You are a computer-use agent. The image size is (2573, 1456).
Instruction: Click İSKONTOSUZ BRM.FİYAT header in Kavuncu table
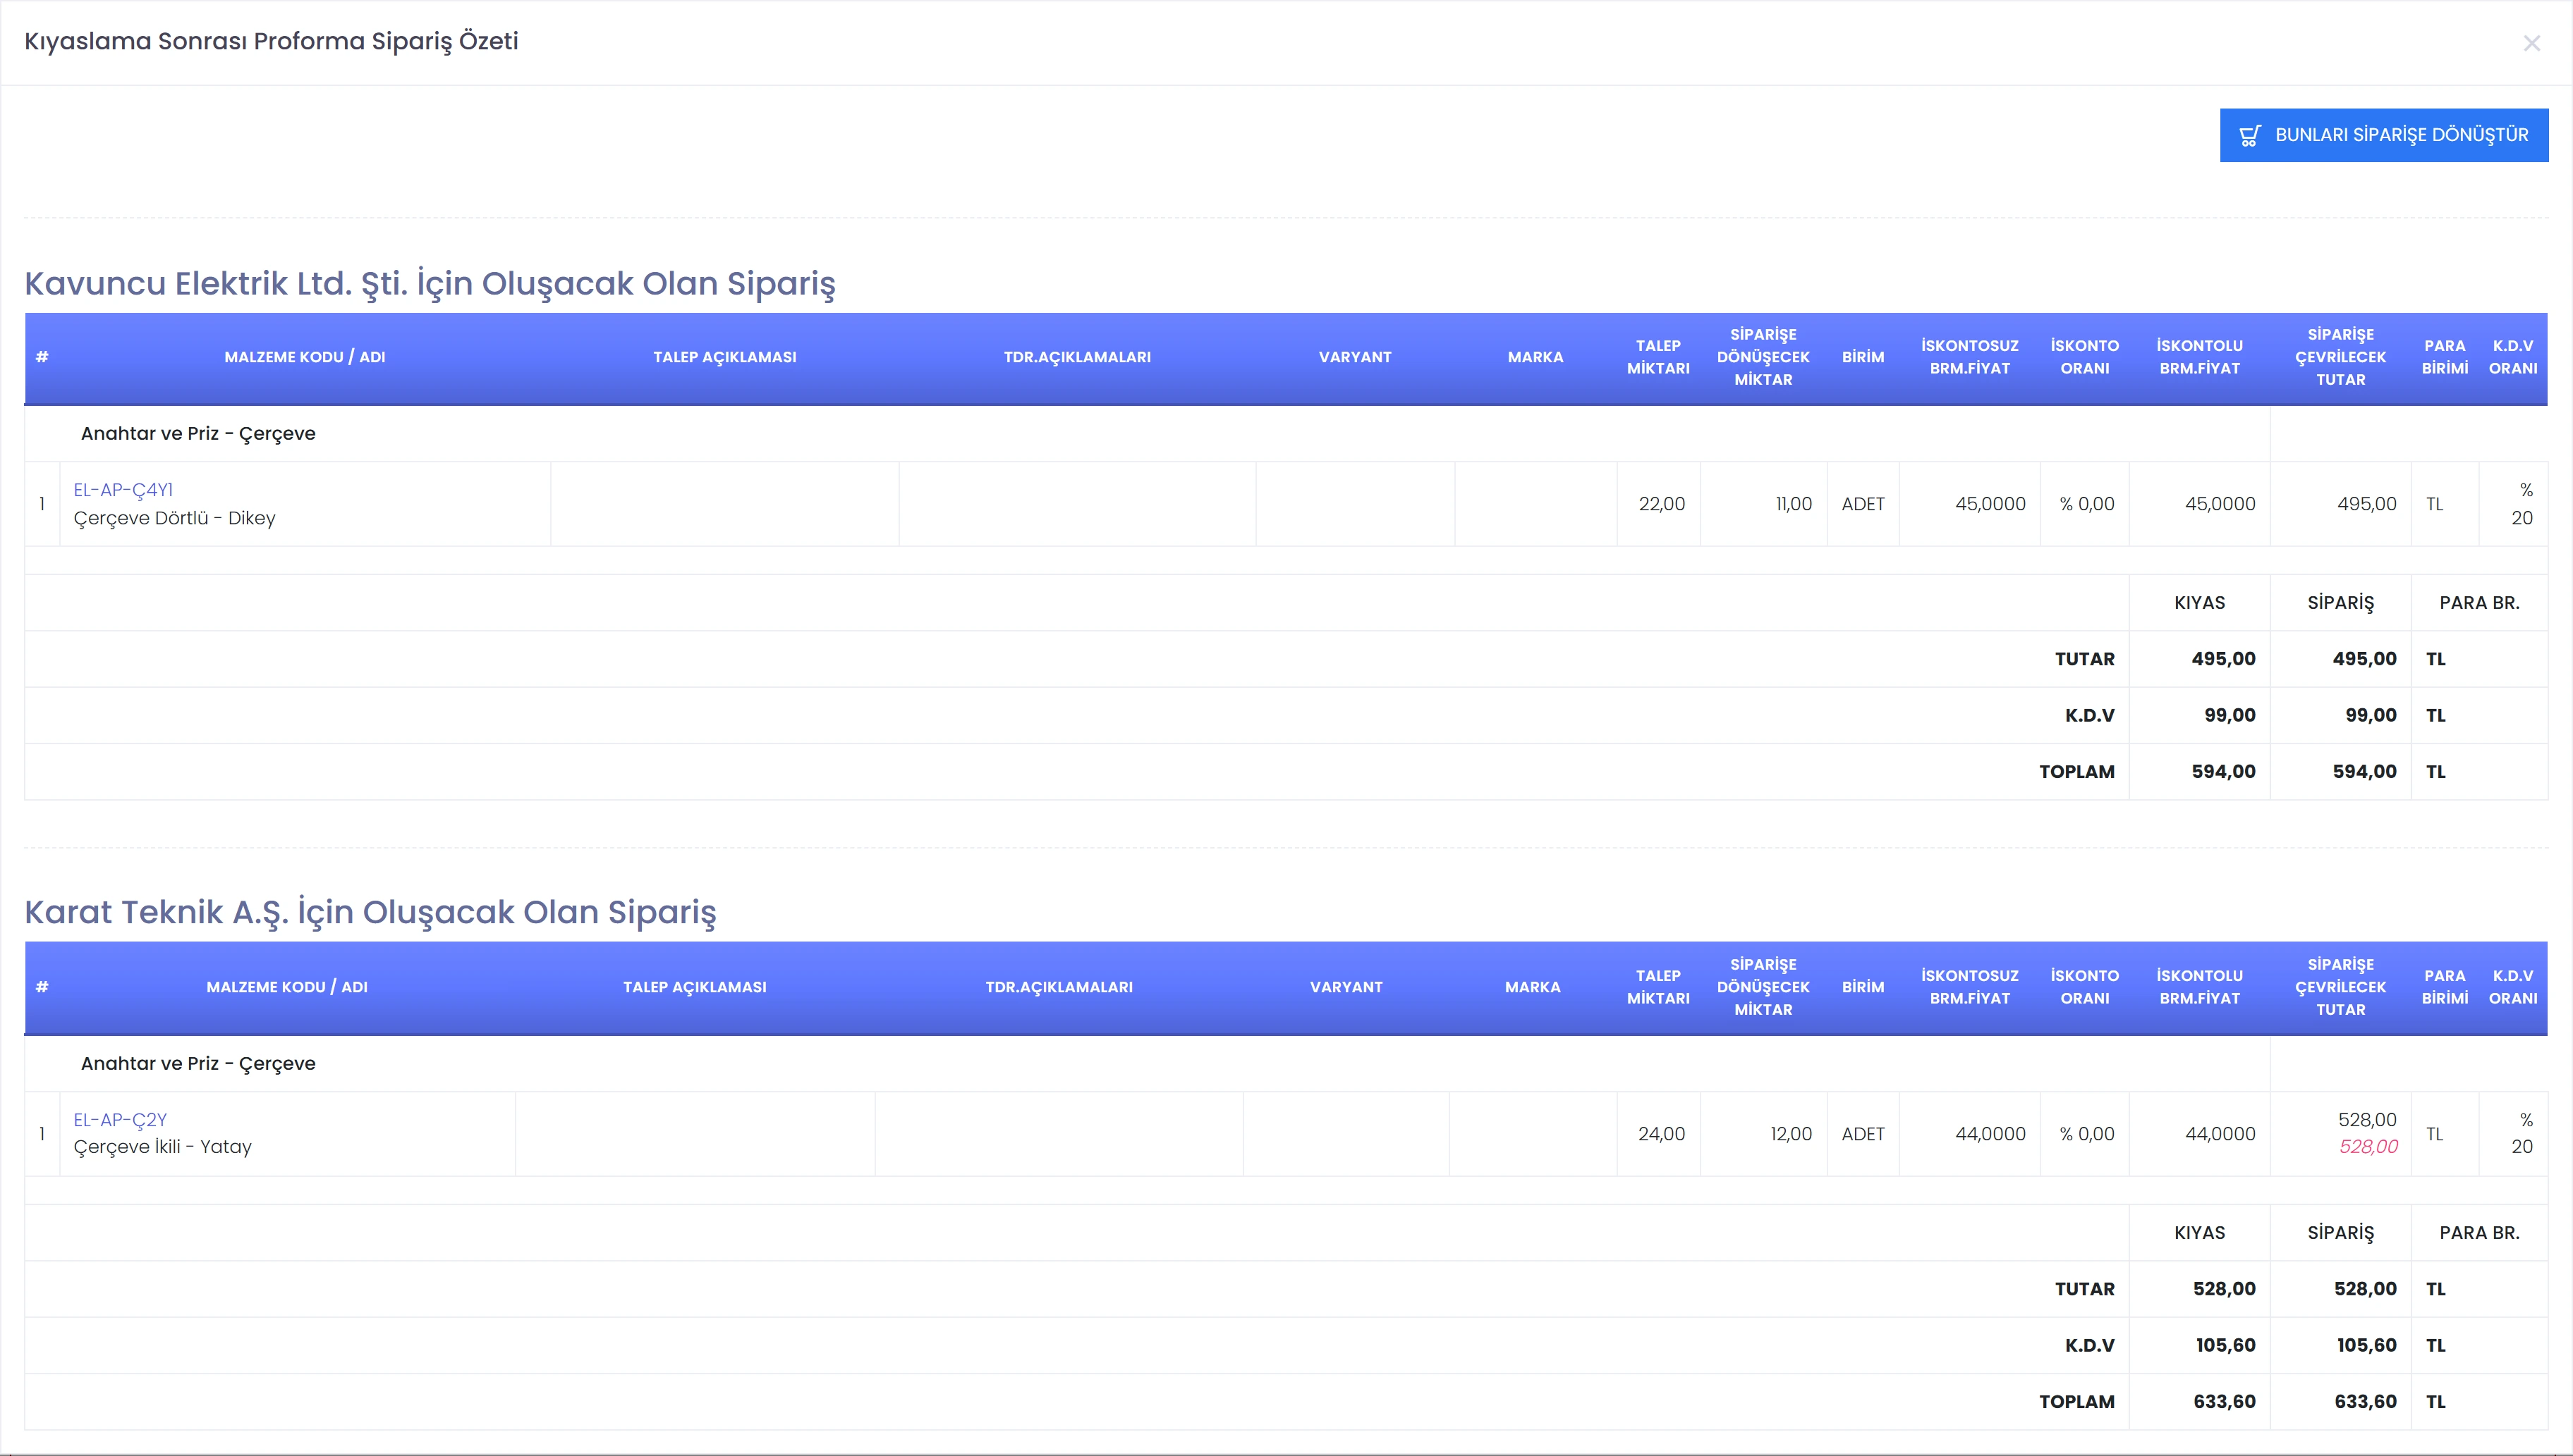tap(1969, 357)
